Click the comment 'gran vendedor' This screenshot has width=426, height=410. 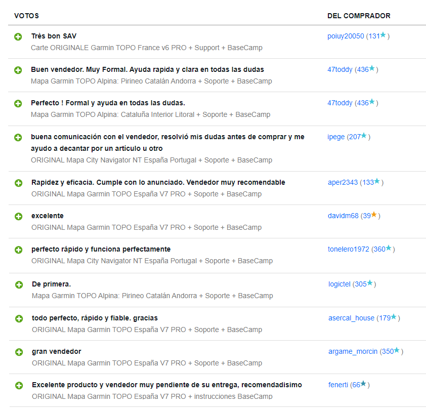(x=57, y=352)
